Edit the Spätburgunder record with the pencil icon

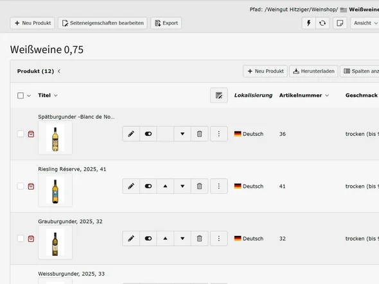pyautogui.click(x=131, y=134)
